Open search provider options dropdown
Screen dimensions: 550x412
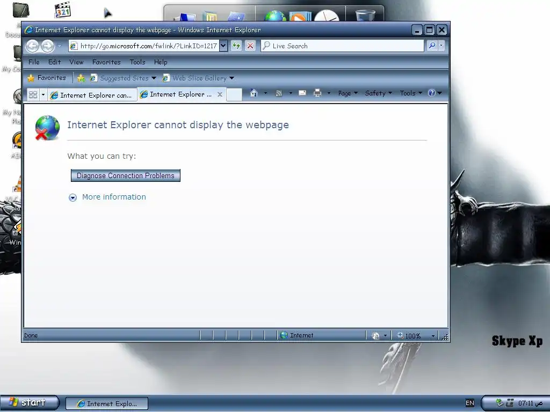point(442,46)
